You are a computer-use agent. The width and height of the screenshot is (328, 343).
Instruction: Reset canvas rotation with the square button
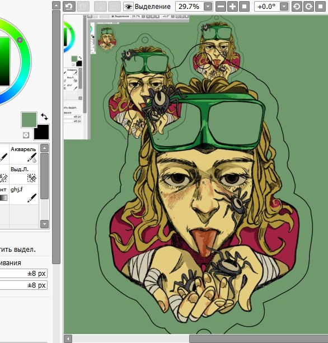[320, 6]
